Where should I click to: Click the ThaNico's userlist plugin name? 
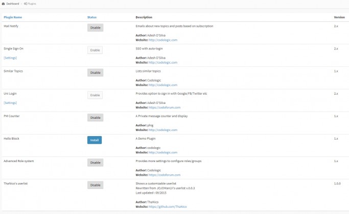pos(15,183)
